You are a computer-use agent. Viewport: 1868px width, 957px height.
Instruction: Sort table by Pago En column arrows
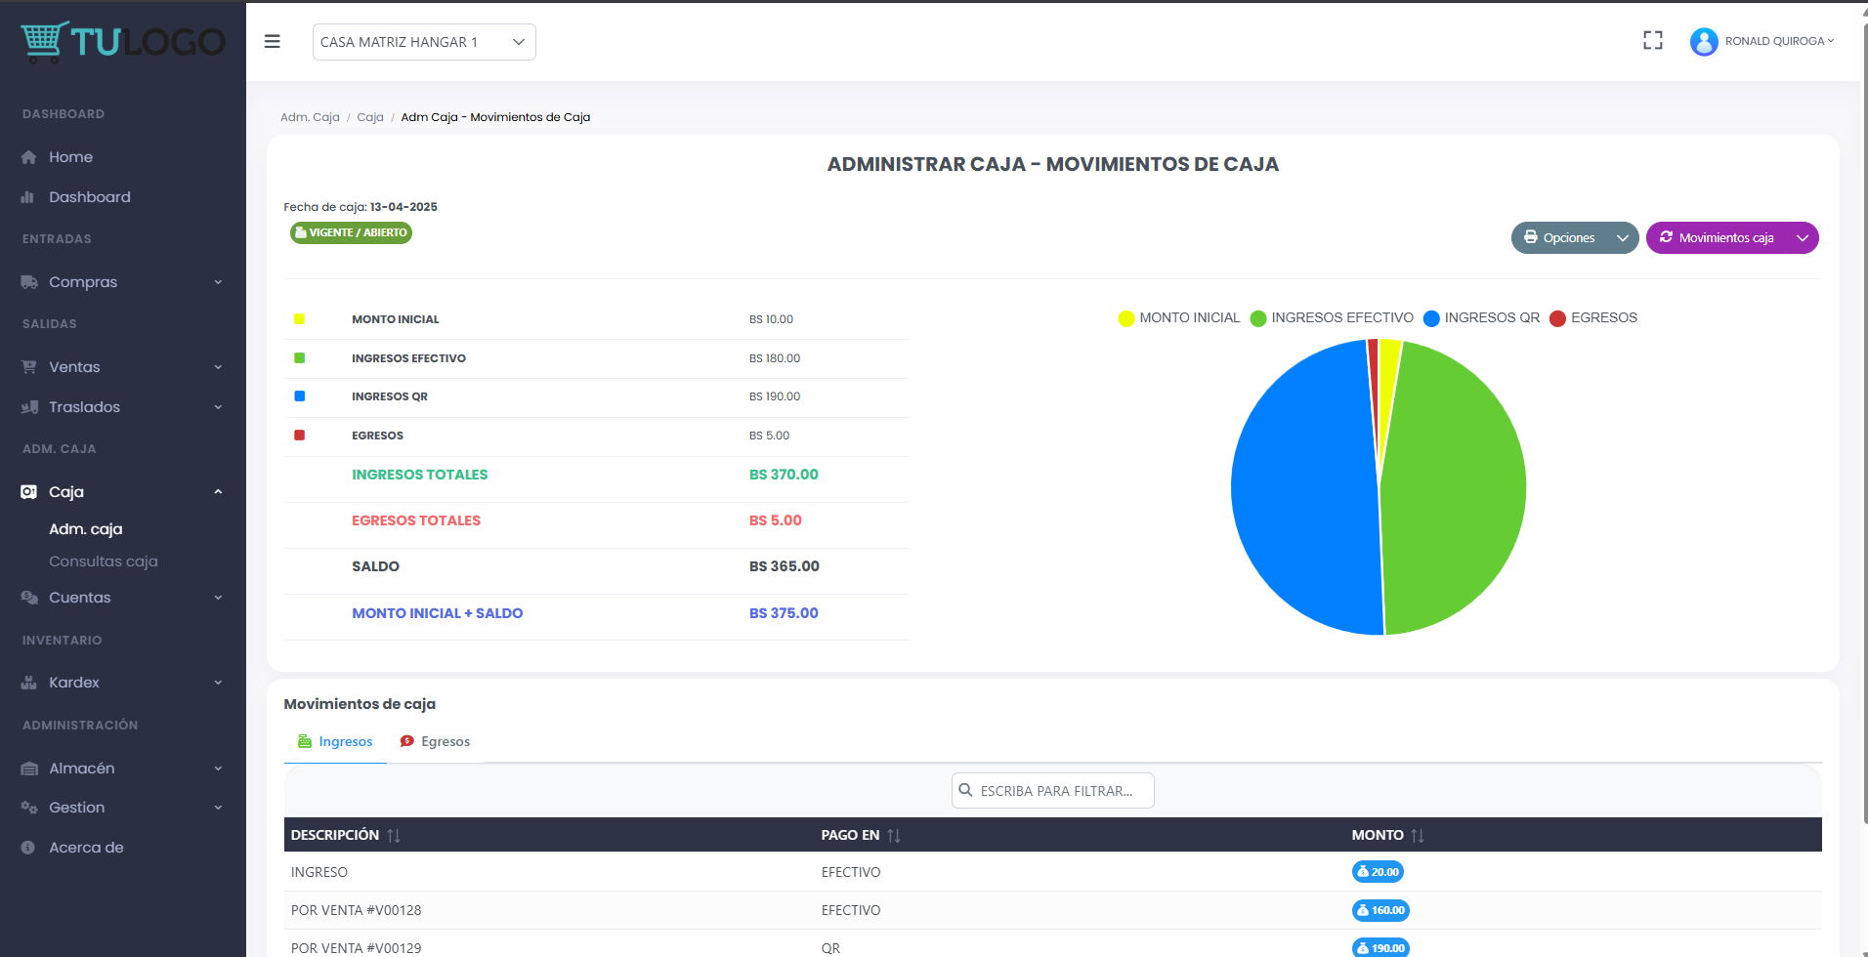pyautogui.click(x=894, y=836)
